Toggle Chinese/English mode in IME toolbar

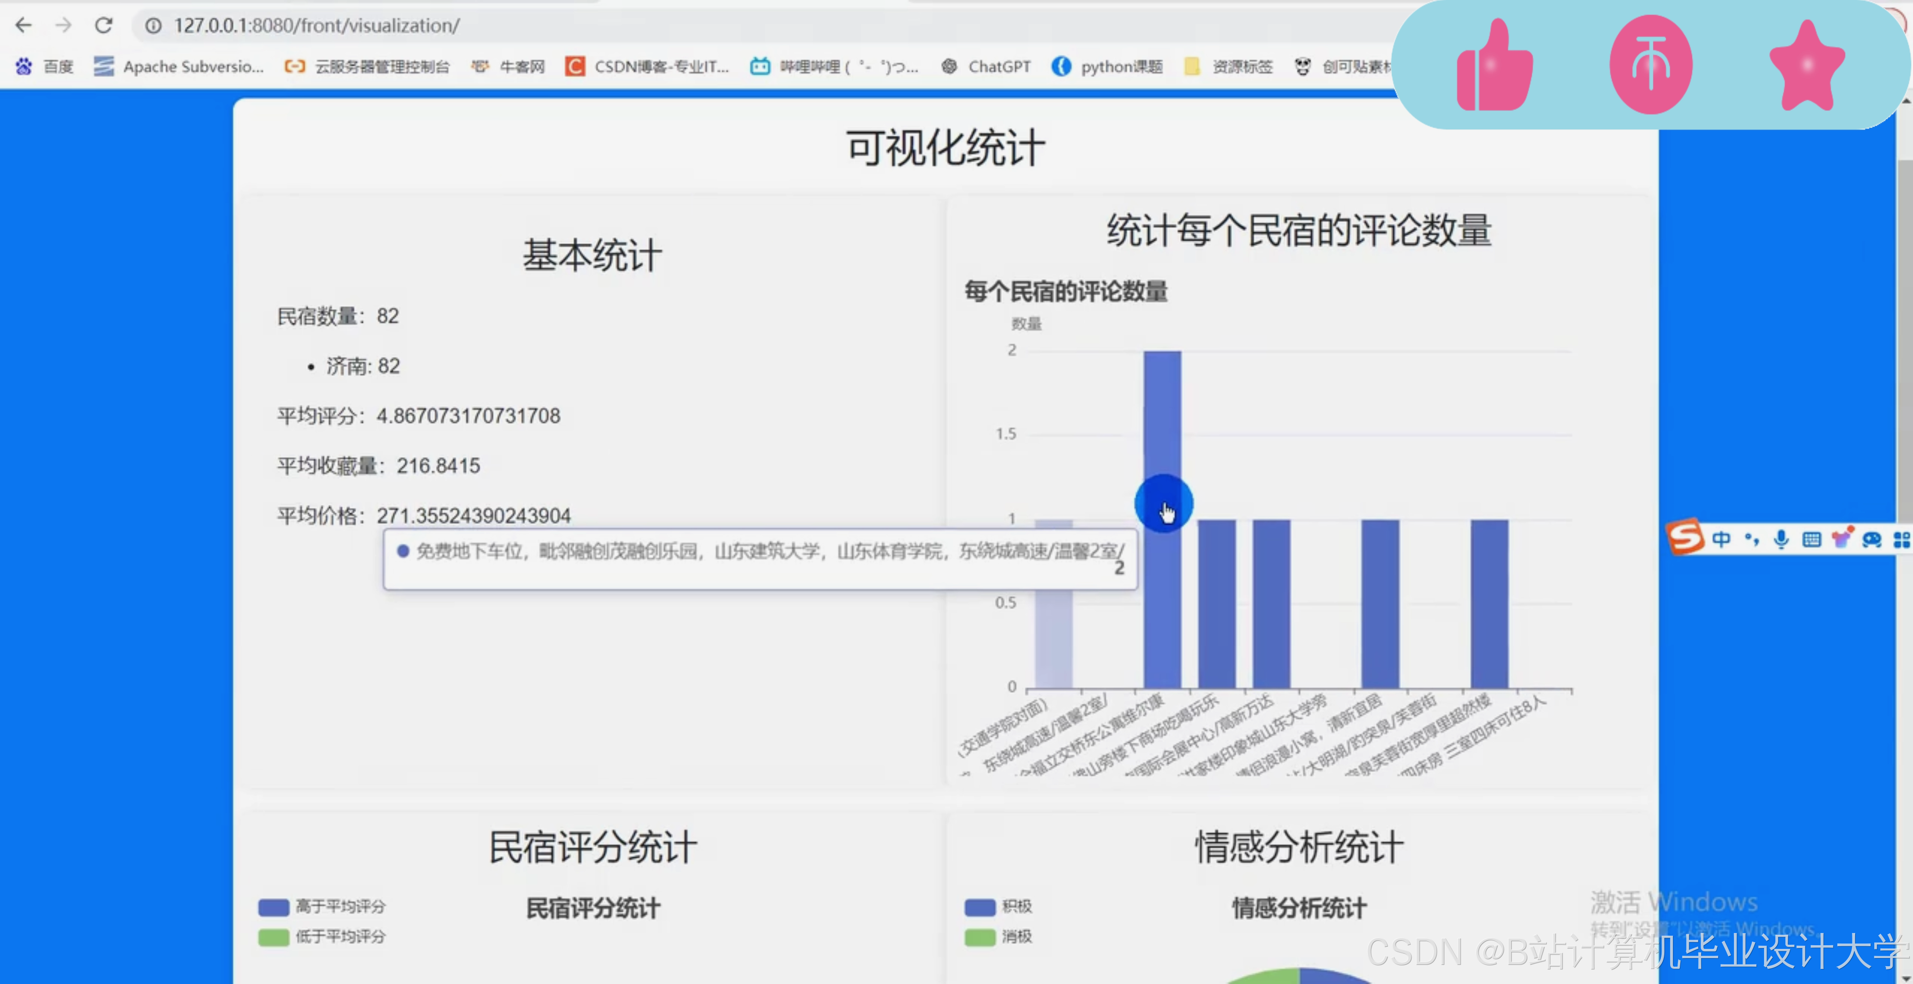(1721, 539)
